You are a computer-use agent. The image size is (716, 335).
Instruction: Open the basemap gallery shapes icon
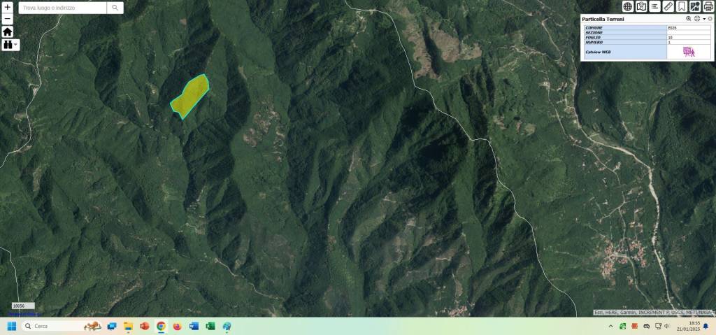[x=695, y=6]
